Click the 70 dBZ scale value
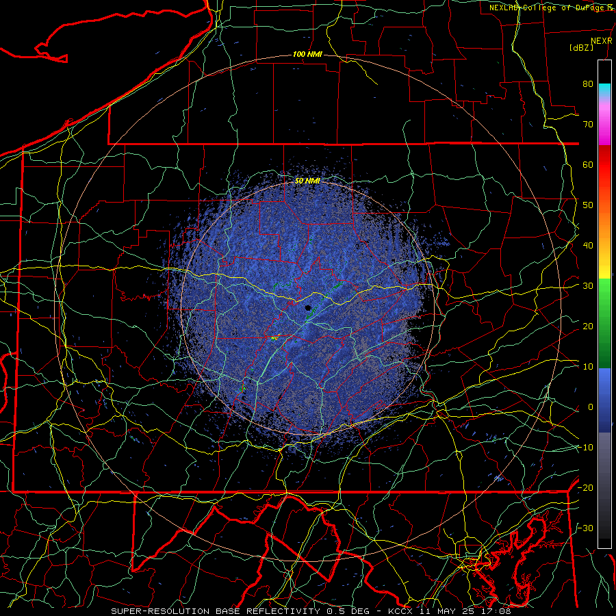This screenshot has height=616, width=616. 588,125
